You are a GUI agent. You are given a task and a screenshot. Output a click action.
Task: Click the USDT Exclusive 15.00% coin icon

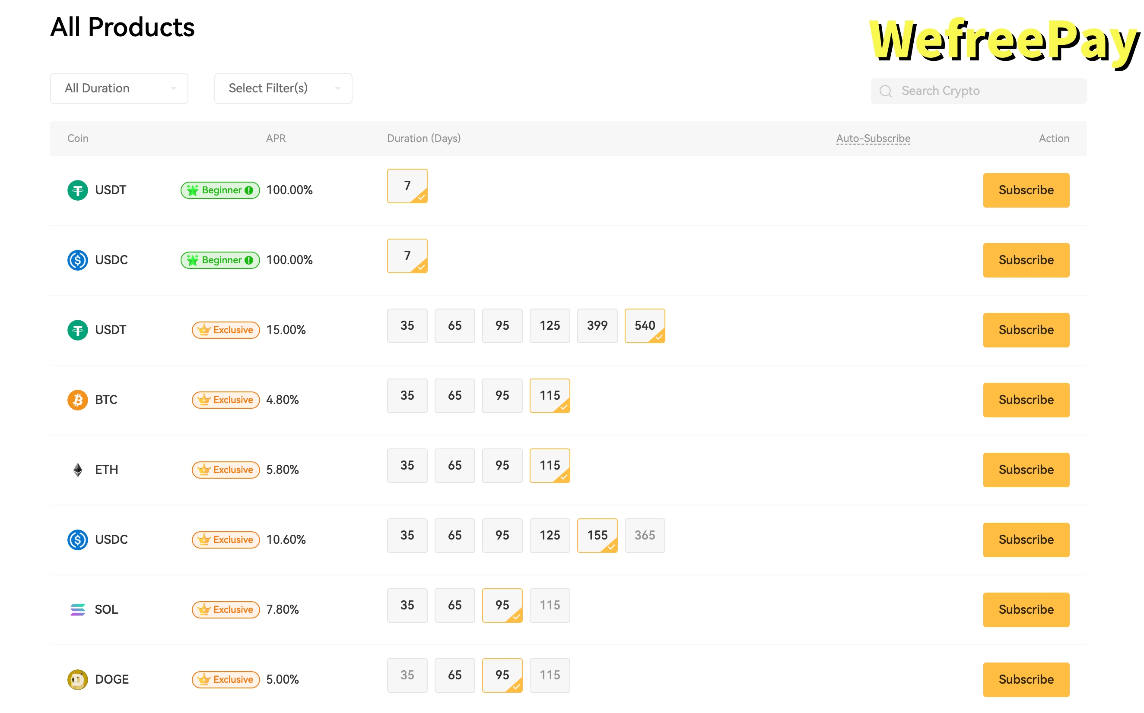[77, 330]
